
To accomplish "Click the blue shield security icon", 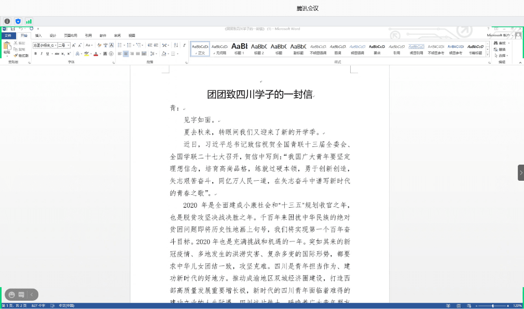I will click(x=18, y=21).
